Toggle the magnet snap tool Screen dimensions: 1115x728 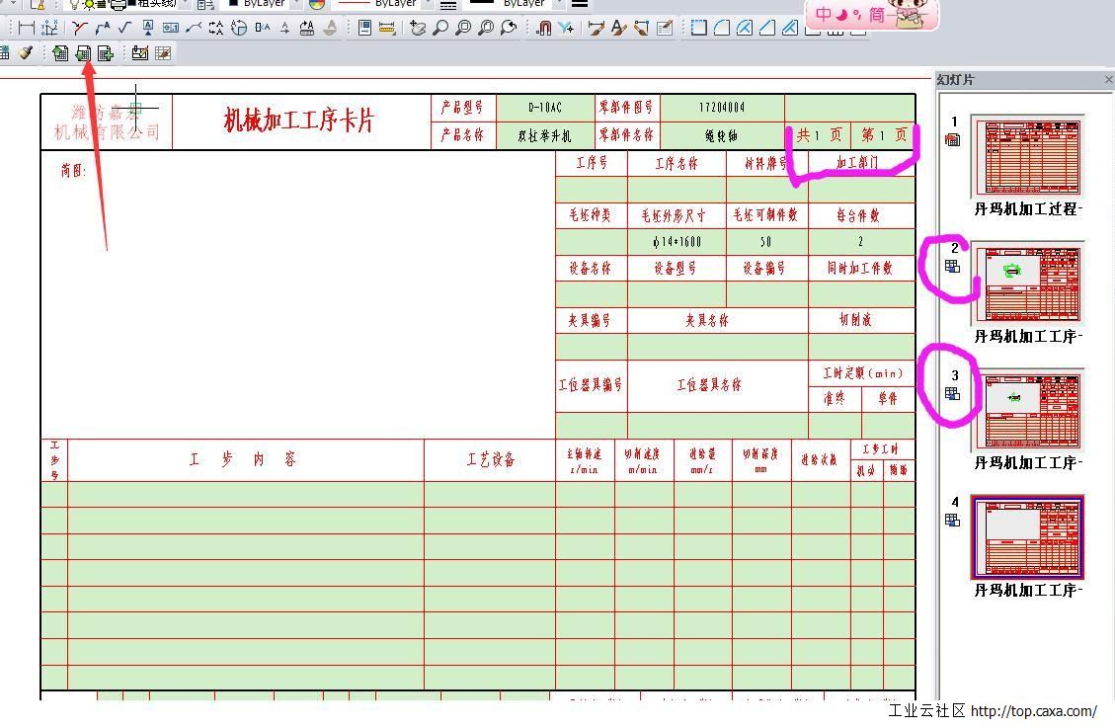[x=544, y=28]
